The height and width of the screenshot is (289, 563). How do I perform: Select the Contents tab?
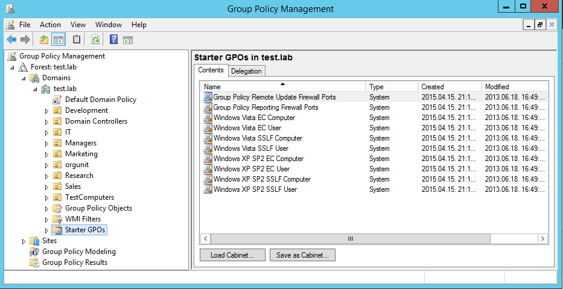(x=211, y=70)
